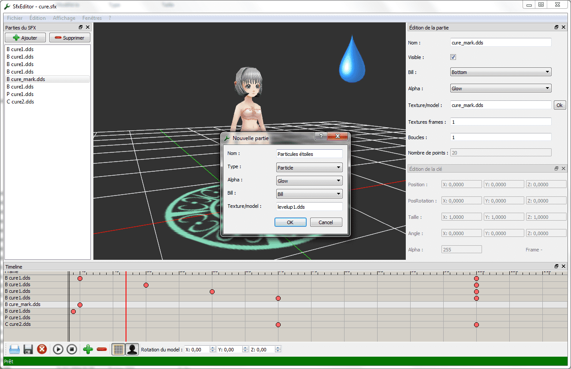Float the Timeline panel
This screenshot has width=571, height=369.
coord(556,266)
